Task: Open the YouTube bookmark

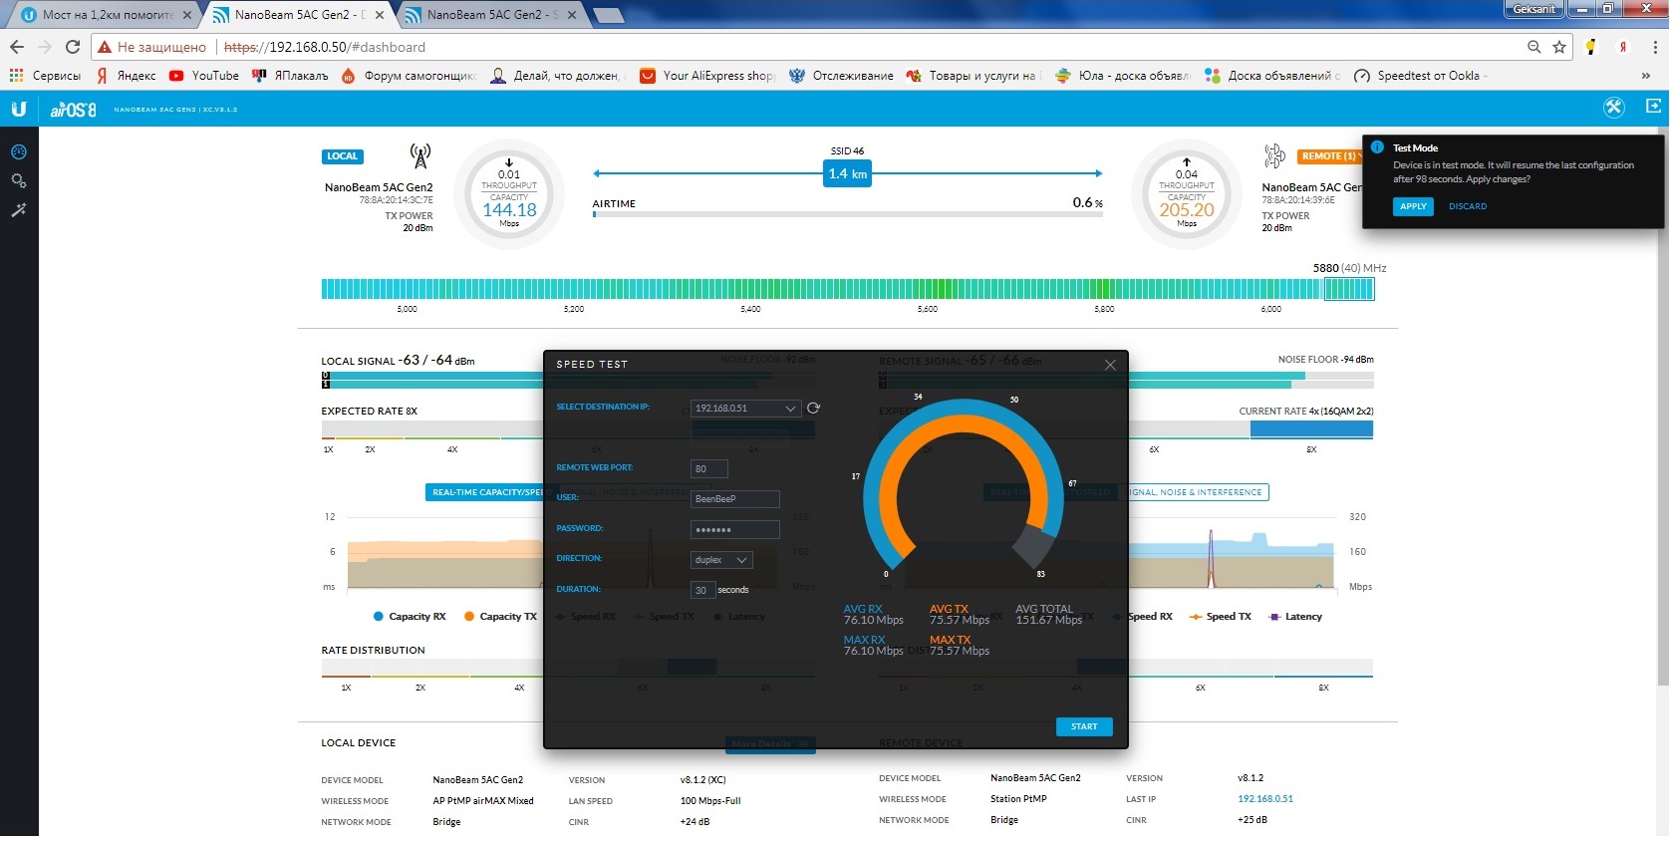Action: click(x=204, y=76)
